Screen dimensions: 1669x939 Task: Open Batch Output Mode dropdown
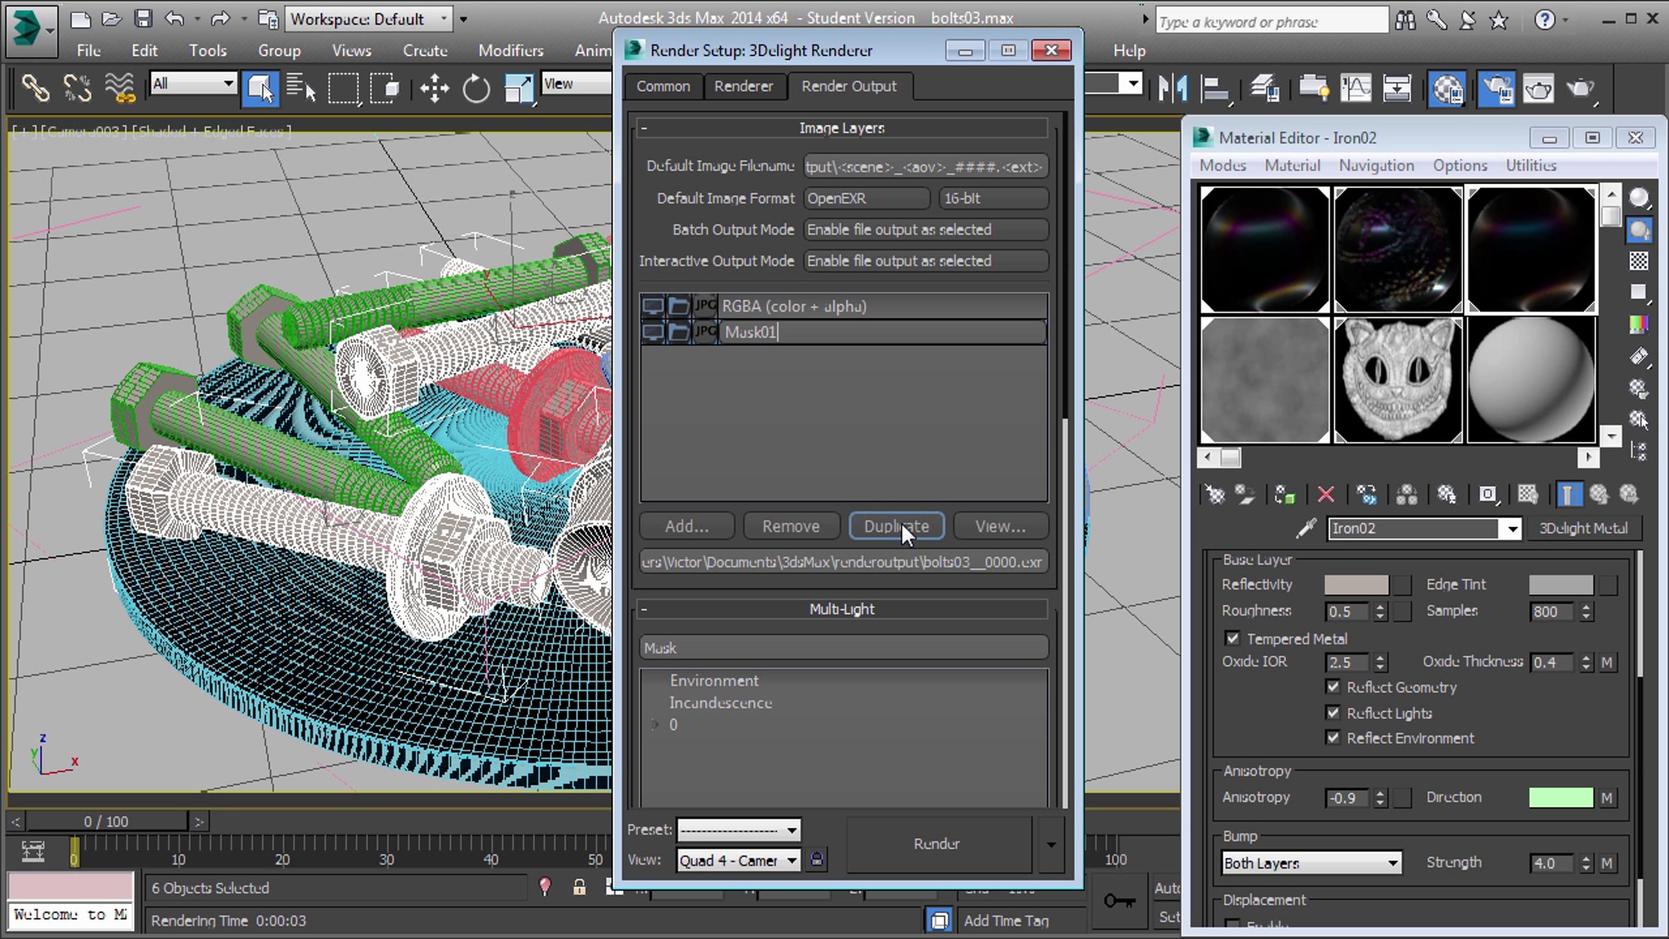point(926,230)
